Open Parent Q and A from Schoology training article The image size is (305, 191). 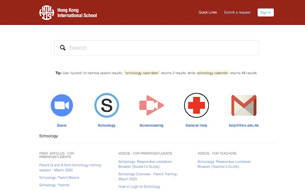coord(70,168)
